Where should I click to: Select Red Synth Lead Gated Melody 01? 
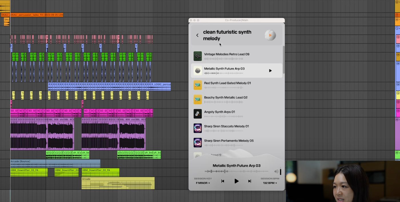[227, 83]
